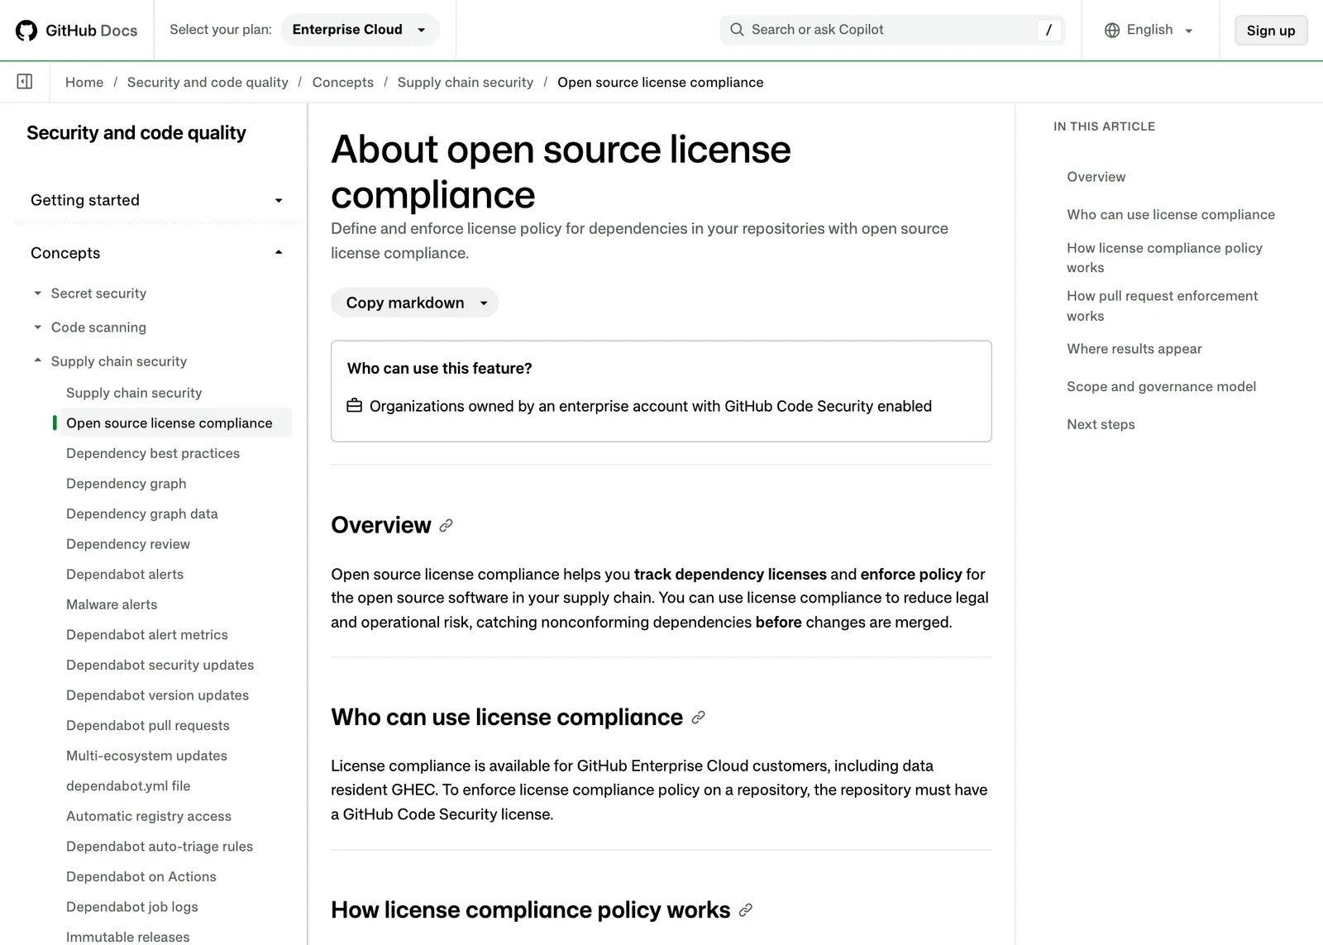Copy the Overview heading anchor link
The height and width of the screenshot is (945, 1323).
(x=446, y=526)
